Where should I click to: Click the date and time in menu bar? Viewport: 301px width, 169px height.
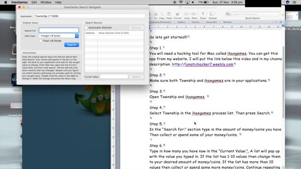pyautogui.click(x=227, y=2)
